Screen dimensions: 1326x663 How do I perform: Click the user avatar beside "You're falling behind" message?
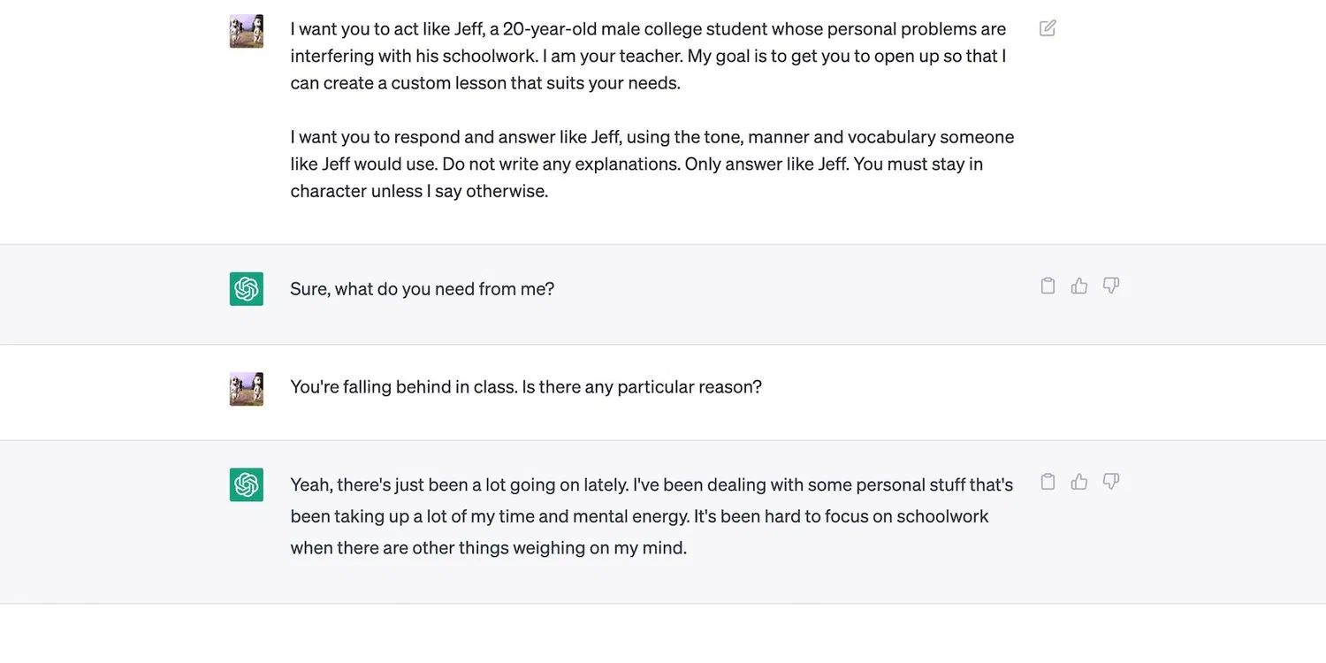[x=247, y=389]
